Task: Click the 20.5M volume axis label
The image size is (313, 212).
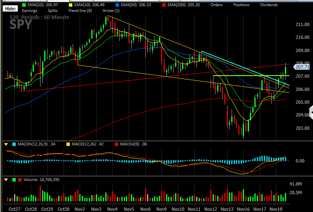Action: 296,193
